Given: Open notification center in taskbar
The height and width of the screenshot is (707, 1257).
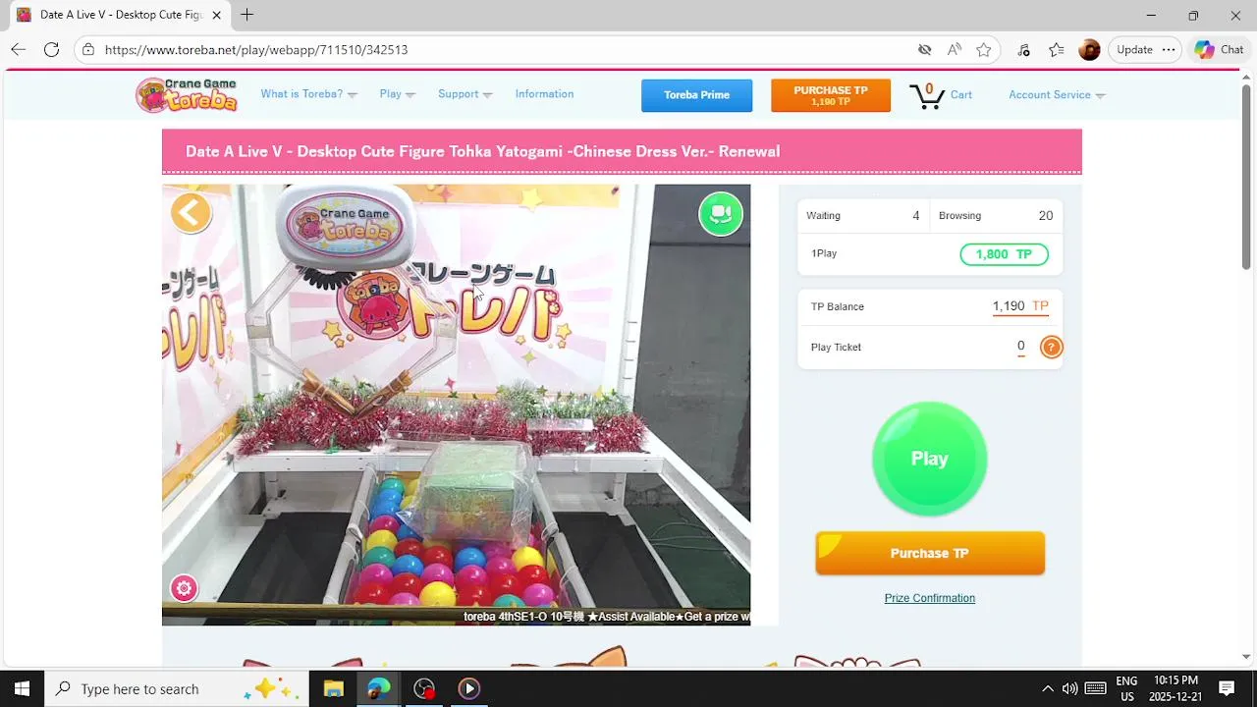Looking at the screenshot, I should (x=1226, y=688).
